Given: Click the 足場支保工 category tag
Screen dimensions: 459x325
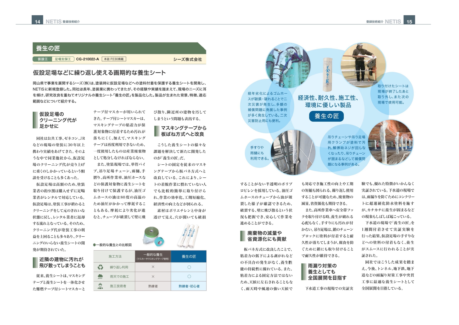Looking at the screenshot, I should click(63, 59).
